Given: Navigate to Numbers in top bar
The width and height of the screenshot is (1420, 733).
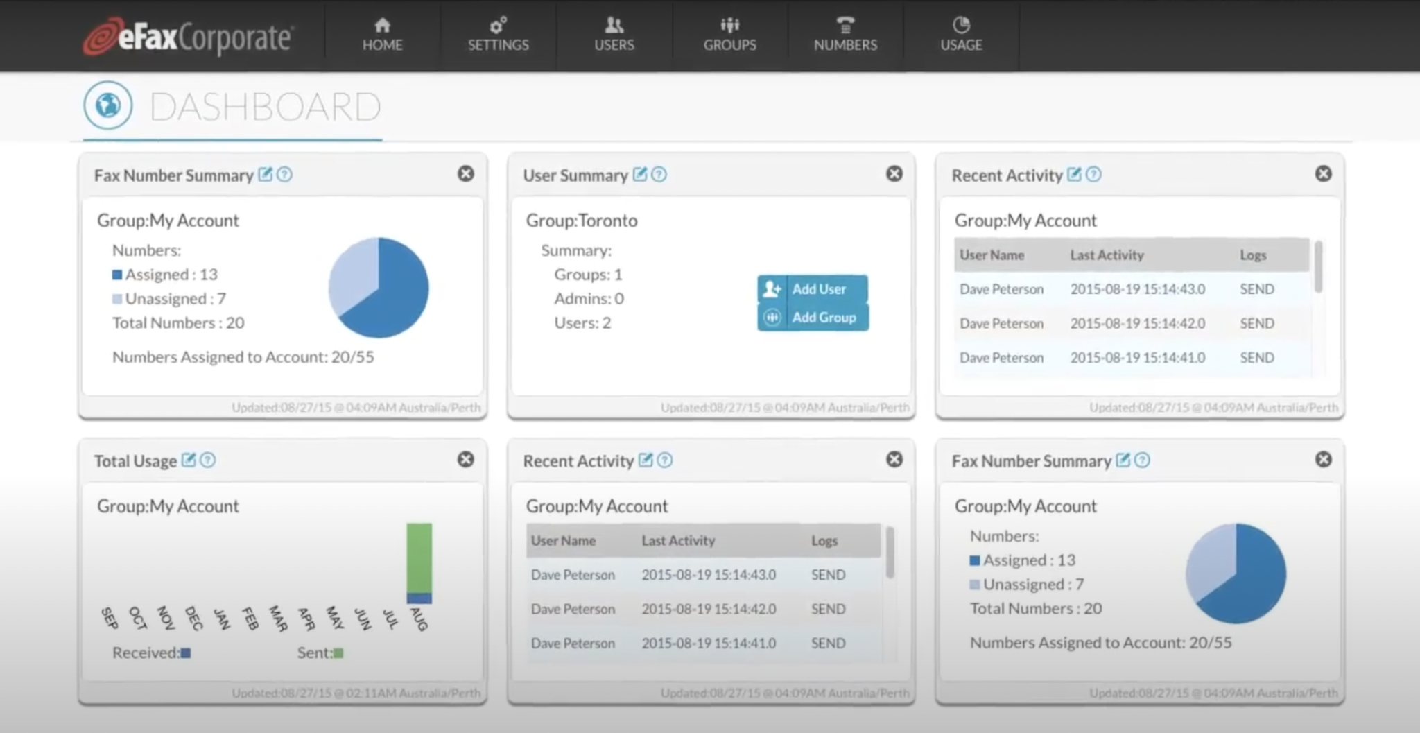Looking at the screenshot, I should pyautogui.click(x=845, y=35).
